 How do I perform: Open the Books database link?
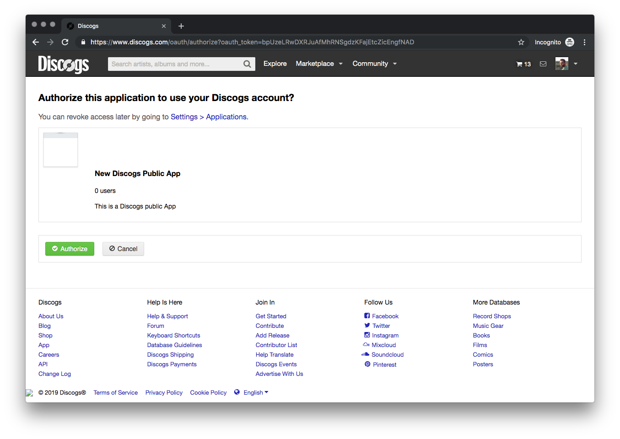coord(481,335)
